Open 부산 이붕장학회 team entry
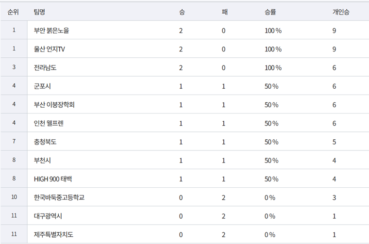Screen dimensions: 369x244 pyautogui.click(x=54, y=105)
